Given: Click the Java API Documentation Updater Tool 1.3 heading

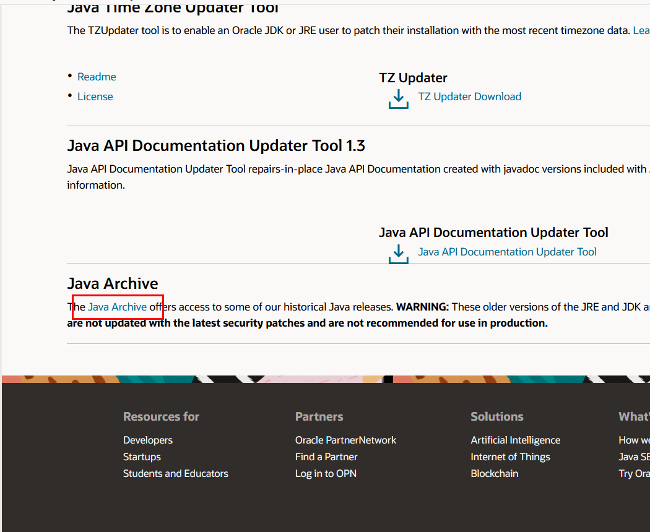Looking at the screenshot, I should tap(216, 146).
